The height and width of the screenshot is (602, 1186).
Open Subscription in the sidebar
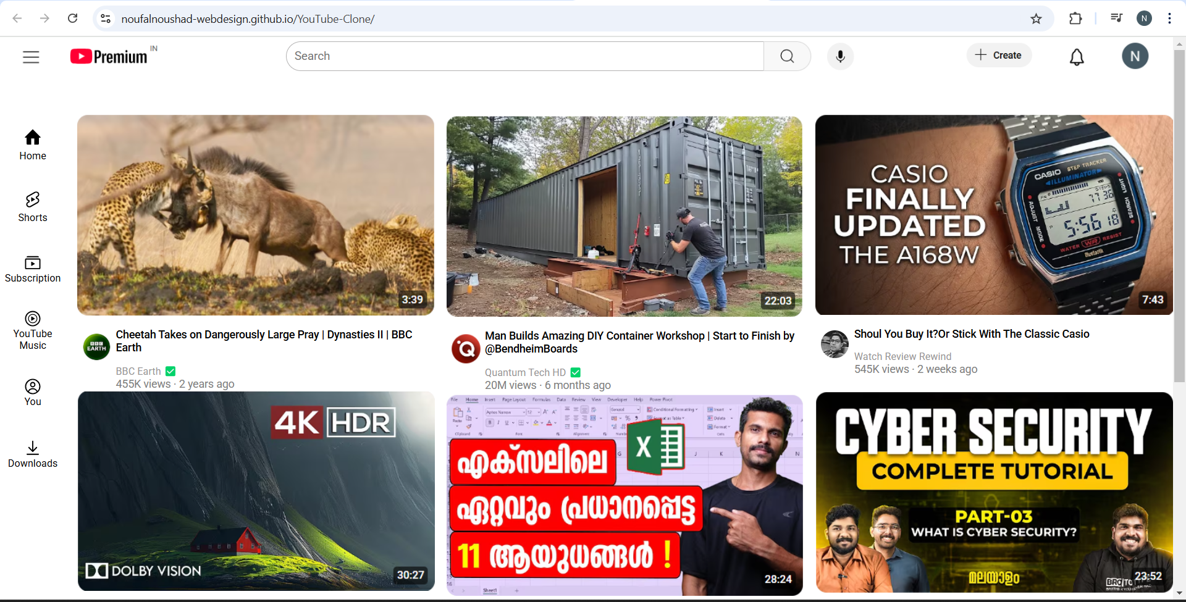[33, 269]
